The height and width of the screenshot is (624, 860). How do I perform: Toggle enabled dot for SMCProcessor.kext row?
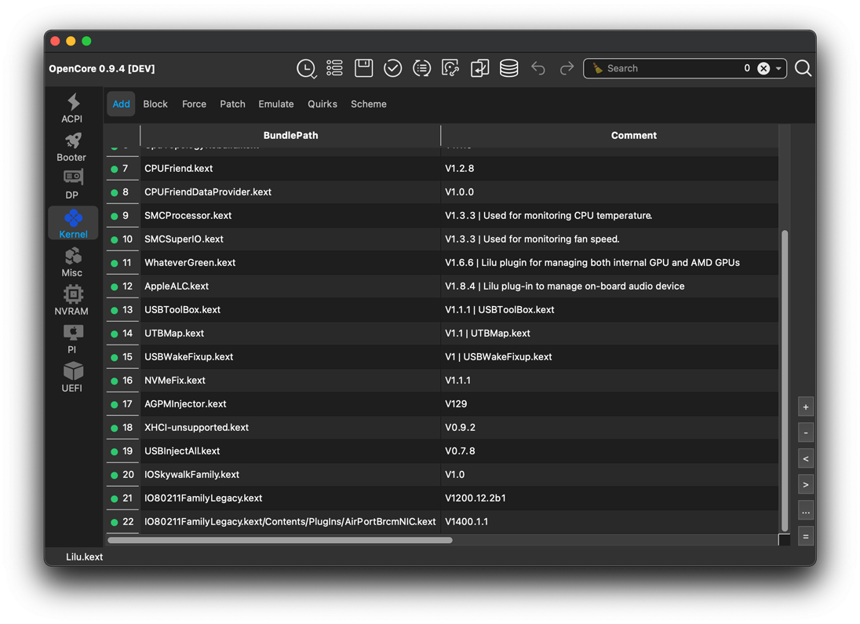pos(114,216)
